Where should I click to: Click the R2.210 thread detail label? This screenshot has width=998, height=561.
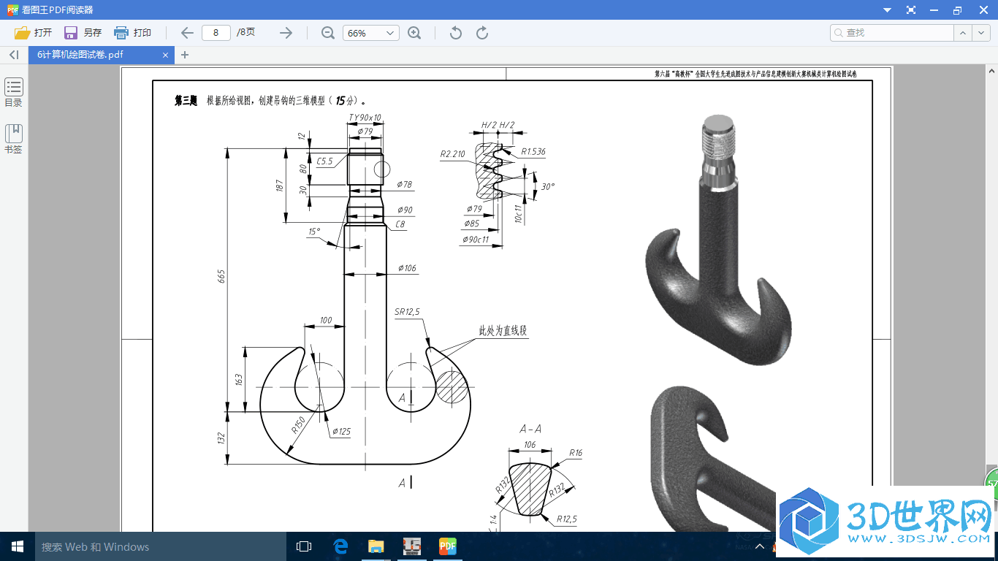point(453,154)
